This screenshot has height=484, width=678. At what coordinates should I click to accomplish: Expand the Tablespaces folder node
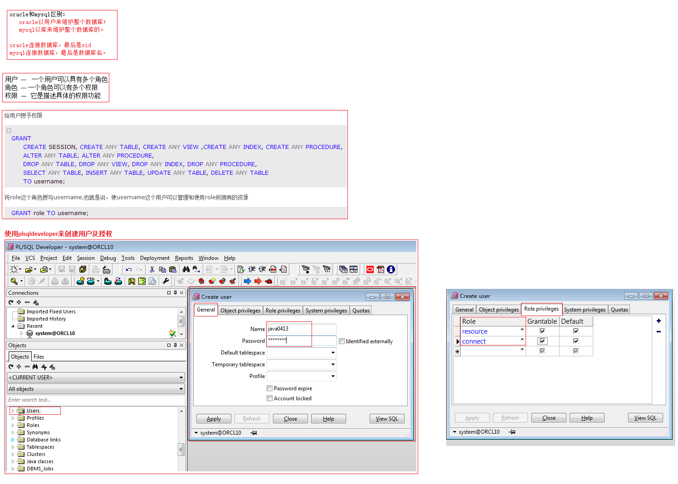coord(13,447)
